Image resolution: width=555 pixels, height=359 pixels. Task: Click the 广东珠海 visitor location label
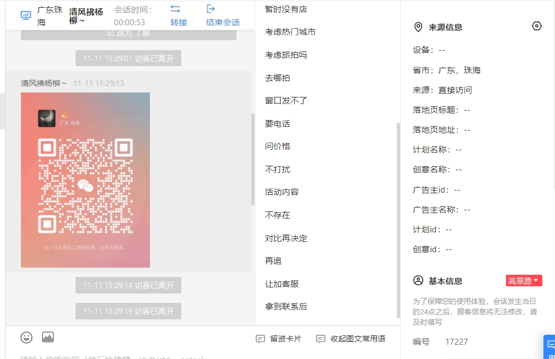click(x=50, y=16)
